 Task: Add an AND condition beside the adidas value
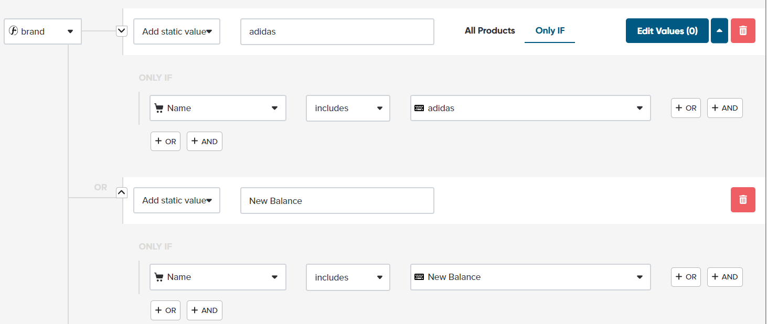pyautogui.click(x=725, y=108)
